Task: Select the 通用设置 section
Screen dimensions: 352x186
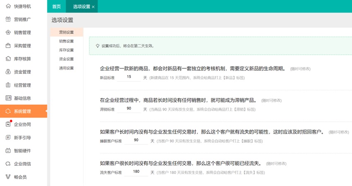Action: [x=66, y=68]
